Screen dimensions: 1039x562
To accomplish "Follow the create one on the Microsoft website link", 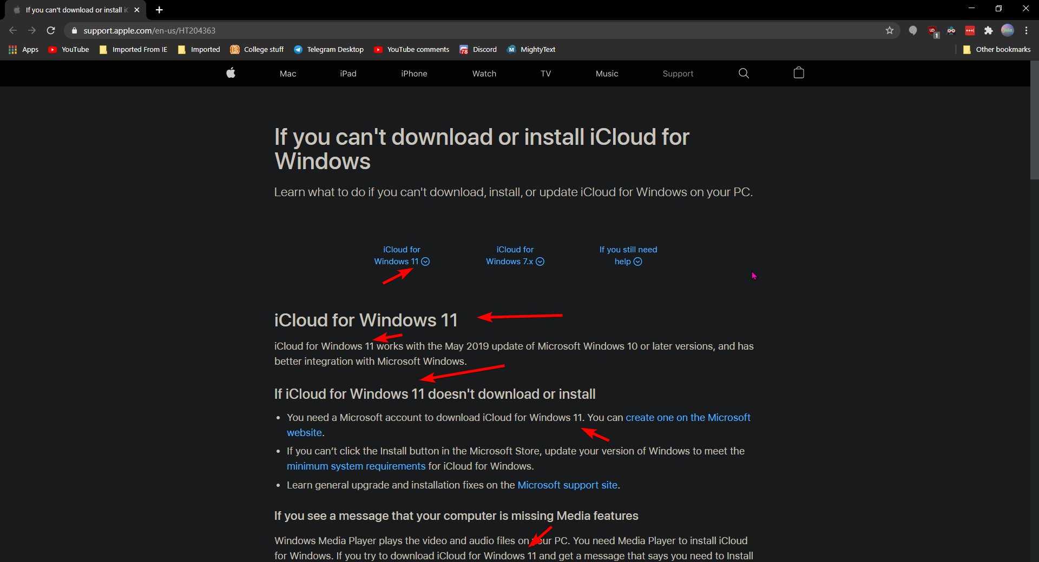I will click(x=688, y=418).
